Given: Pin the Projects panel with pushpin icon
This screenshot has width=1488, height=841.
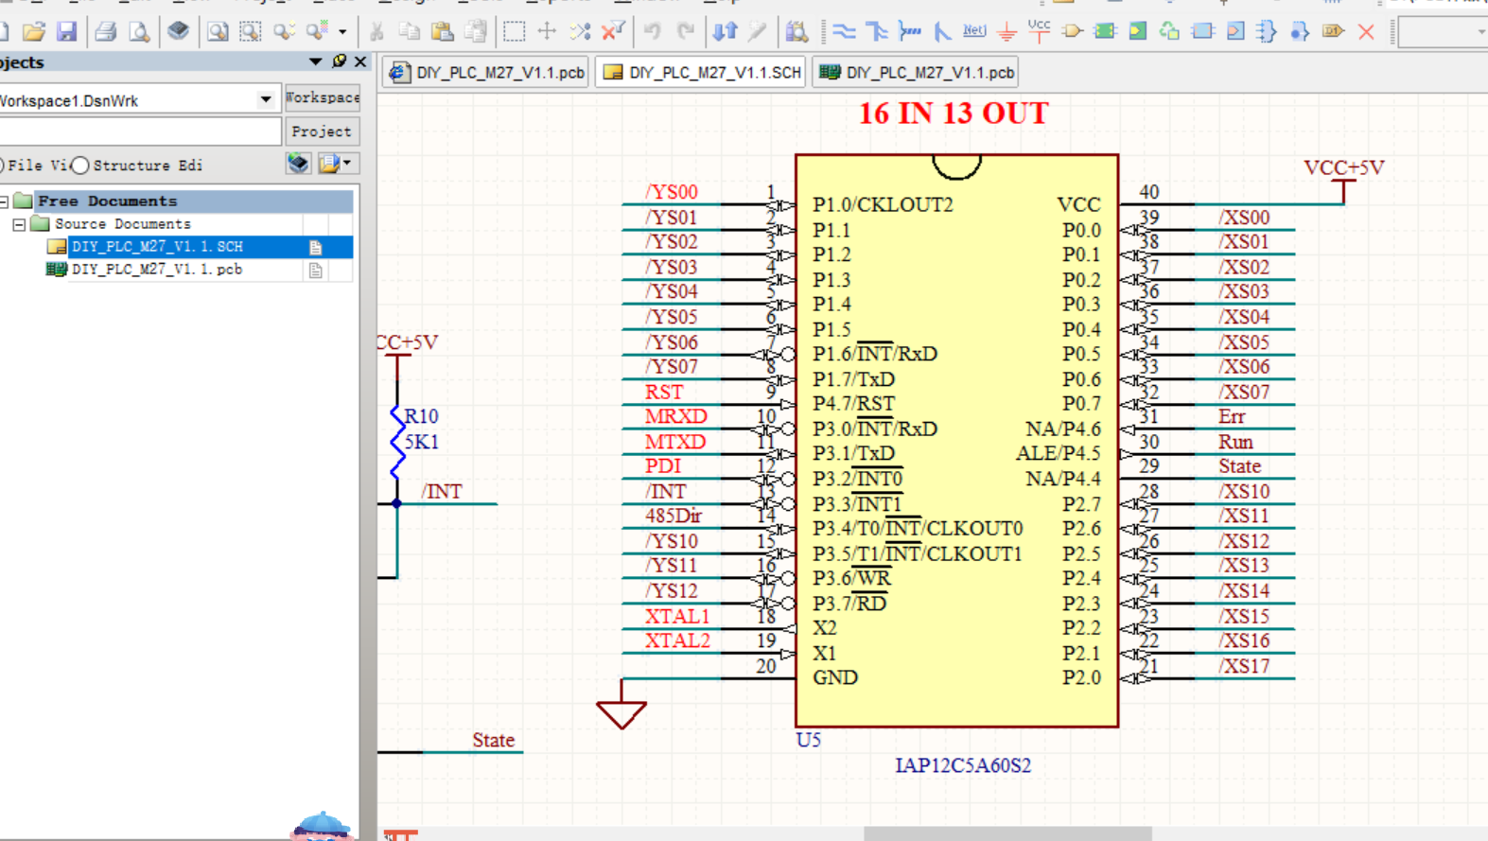Looking at the screenshot, I should point(340,61).
